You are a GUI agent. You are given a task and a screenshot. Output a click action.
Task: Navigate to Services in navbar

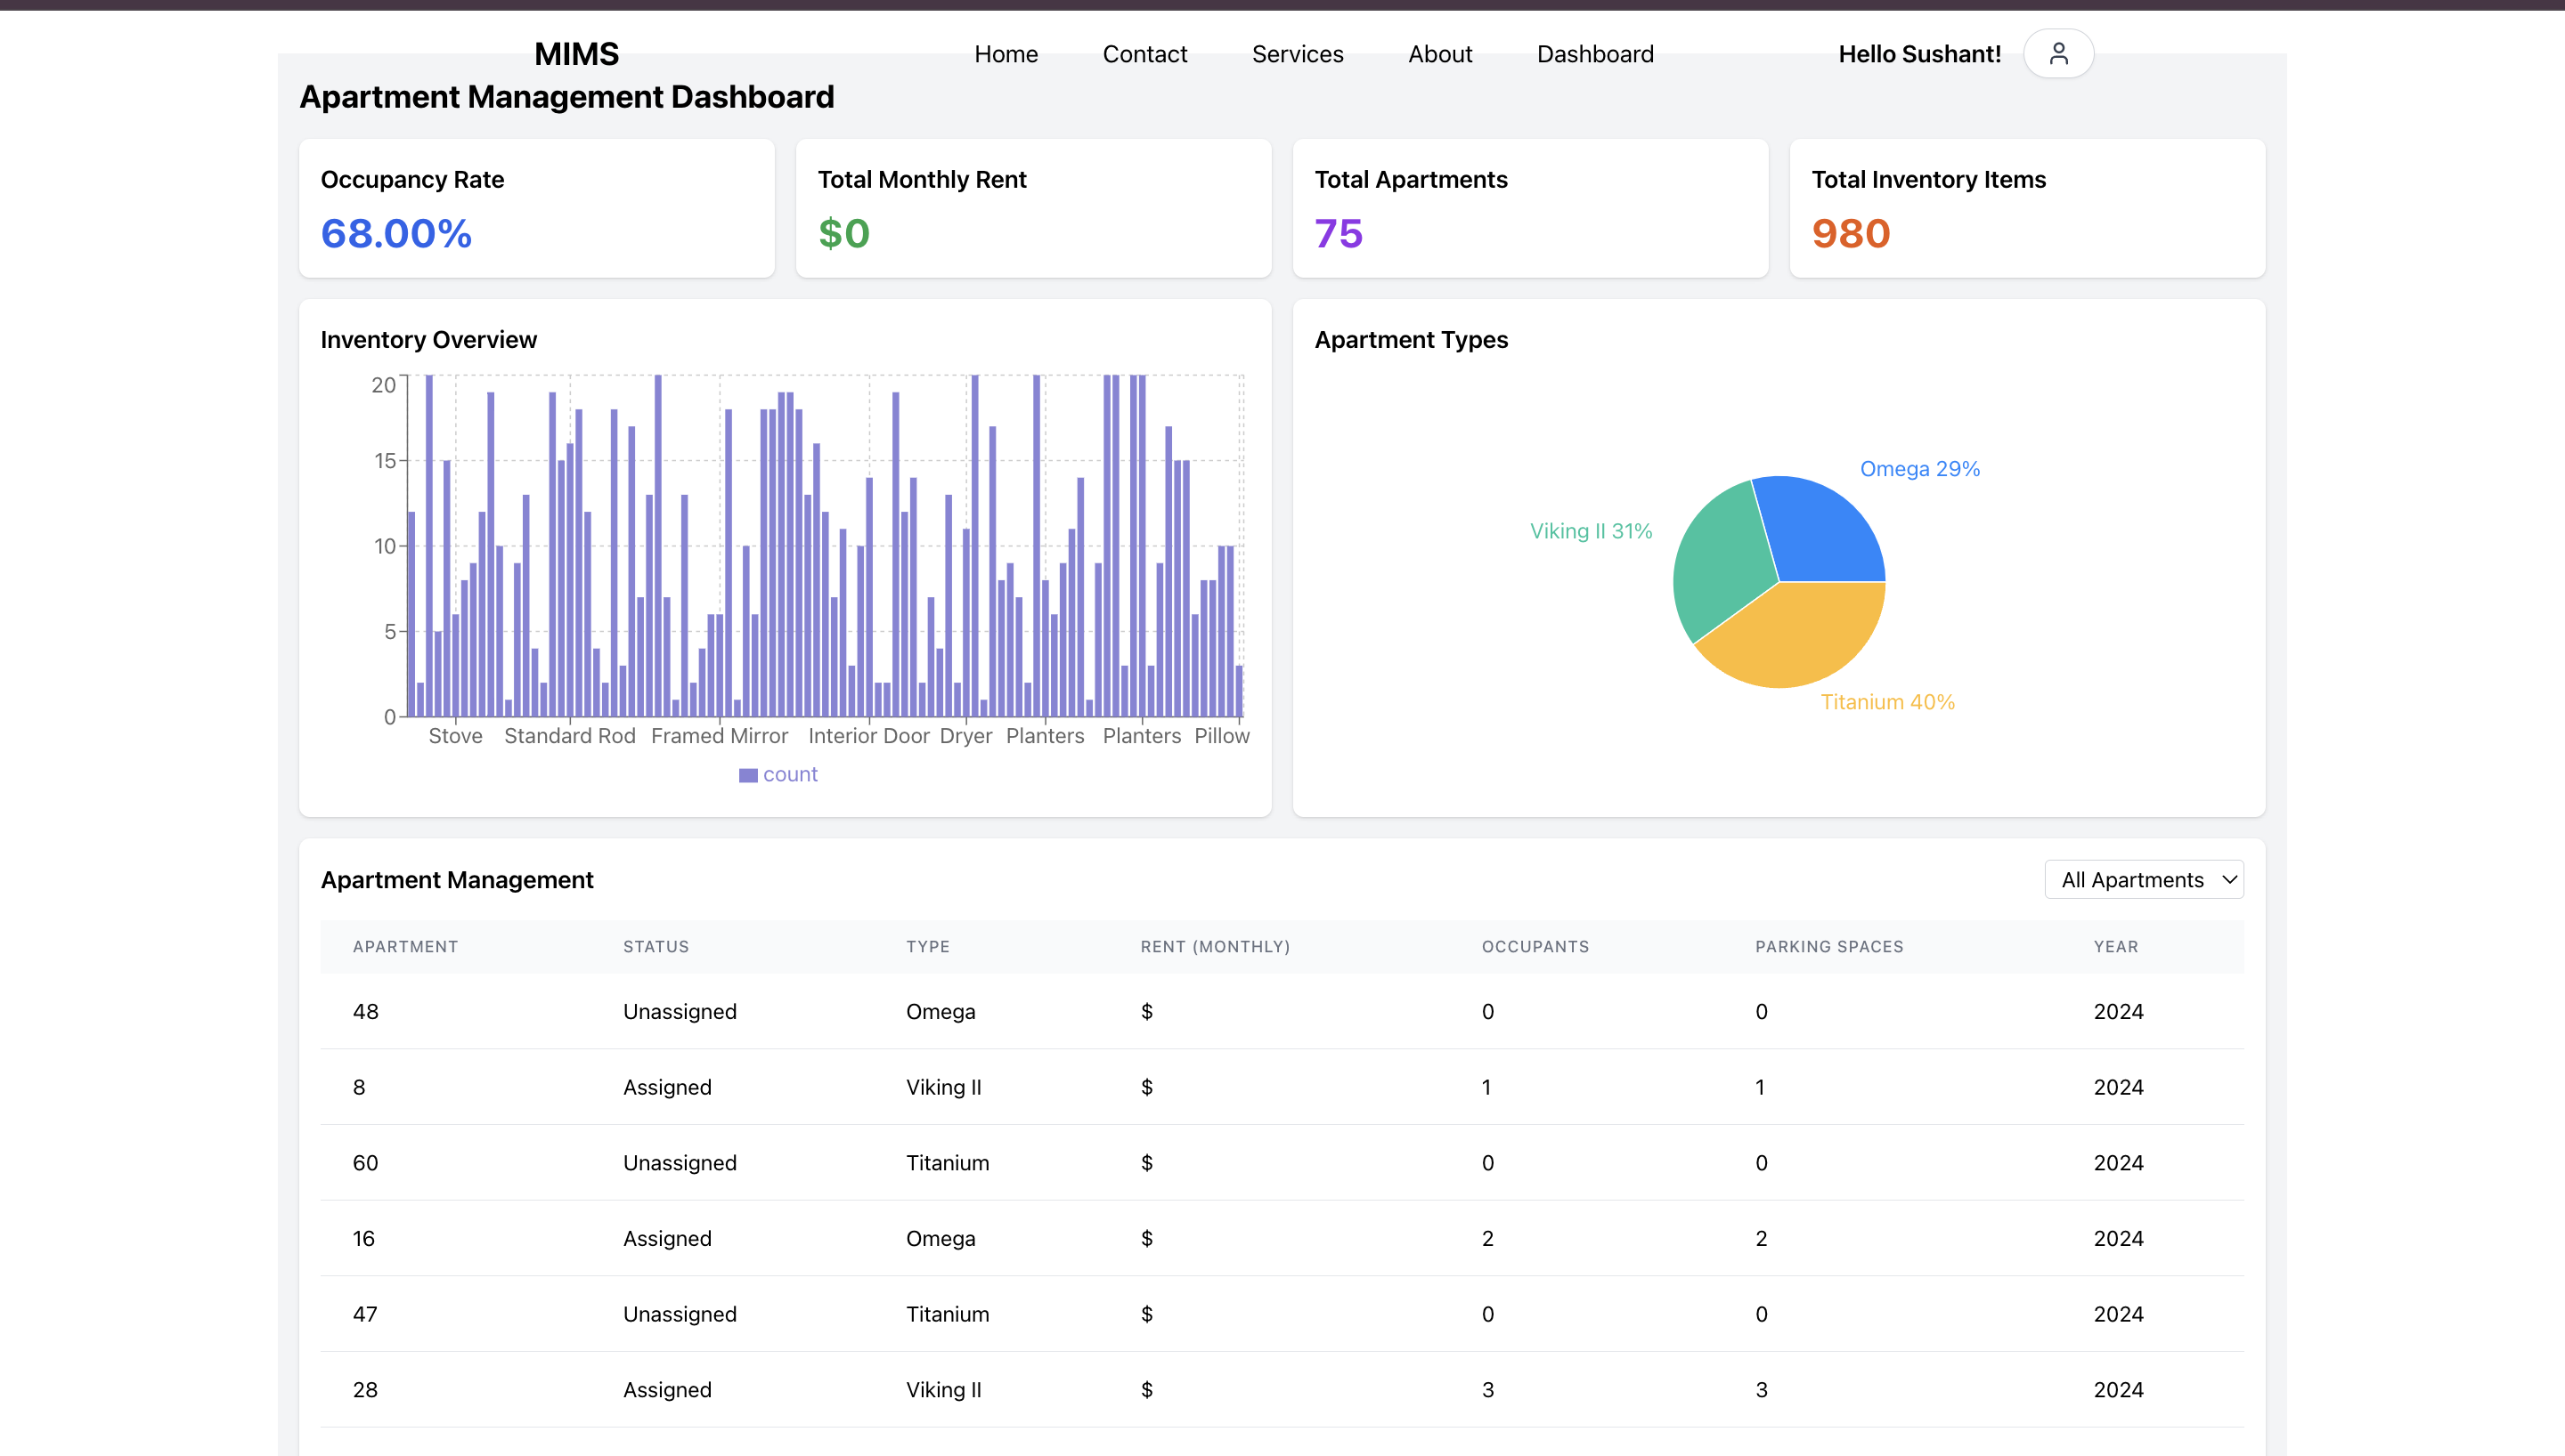1298,54
